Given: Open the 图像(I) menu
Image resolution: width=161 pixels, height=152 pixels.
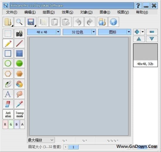Looking at the screenshot, I should click(105, 12).
